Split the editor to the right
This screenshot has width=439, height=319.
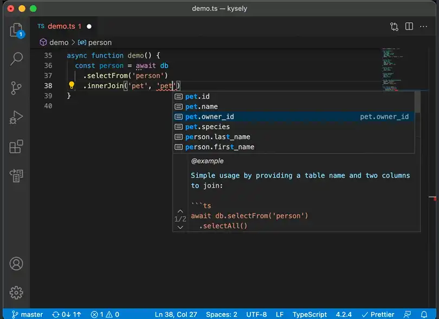[x=409, y=27]
